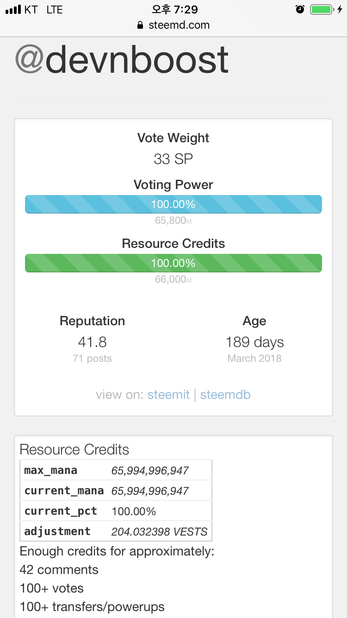The width and height of the screenshot is (347, 618).
Task: Select the current_mana value 65,994,996,947
Action: (x=150, y=491)
